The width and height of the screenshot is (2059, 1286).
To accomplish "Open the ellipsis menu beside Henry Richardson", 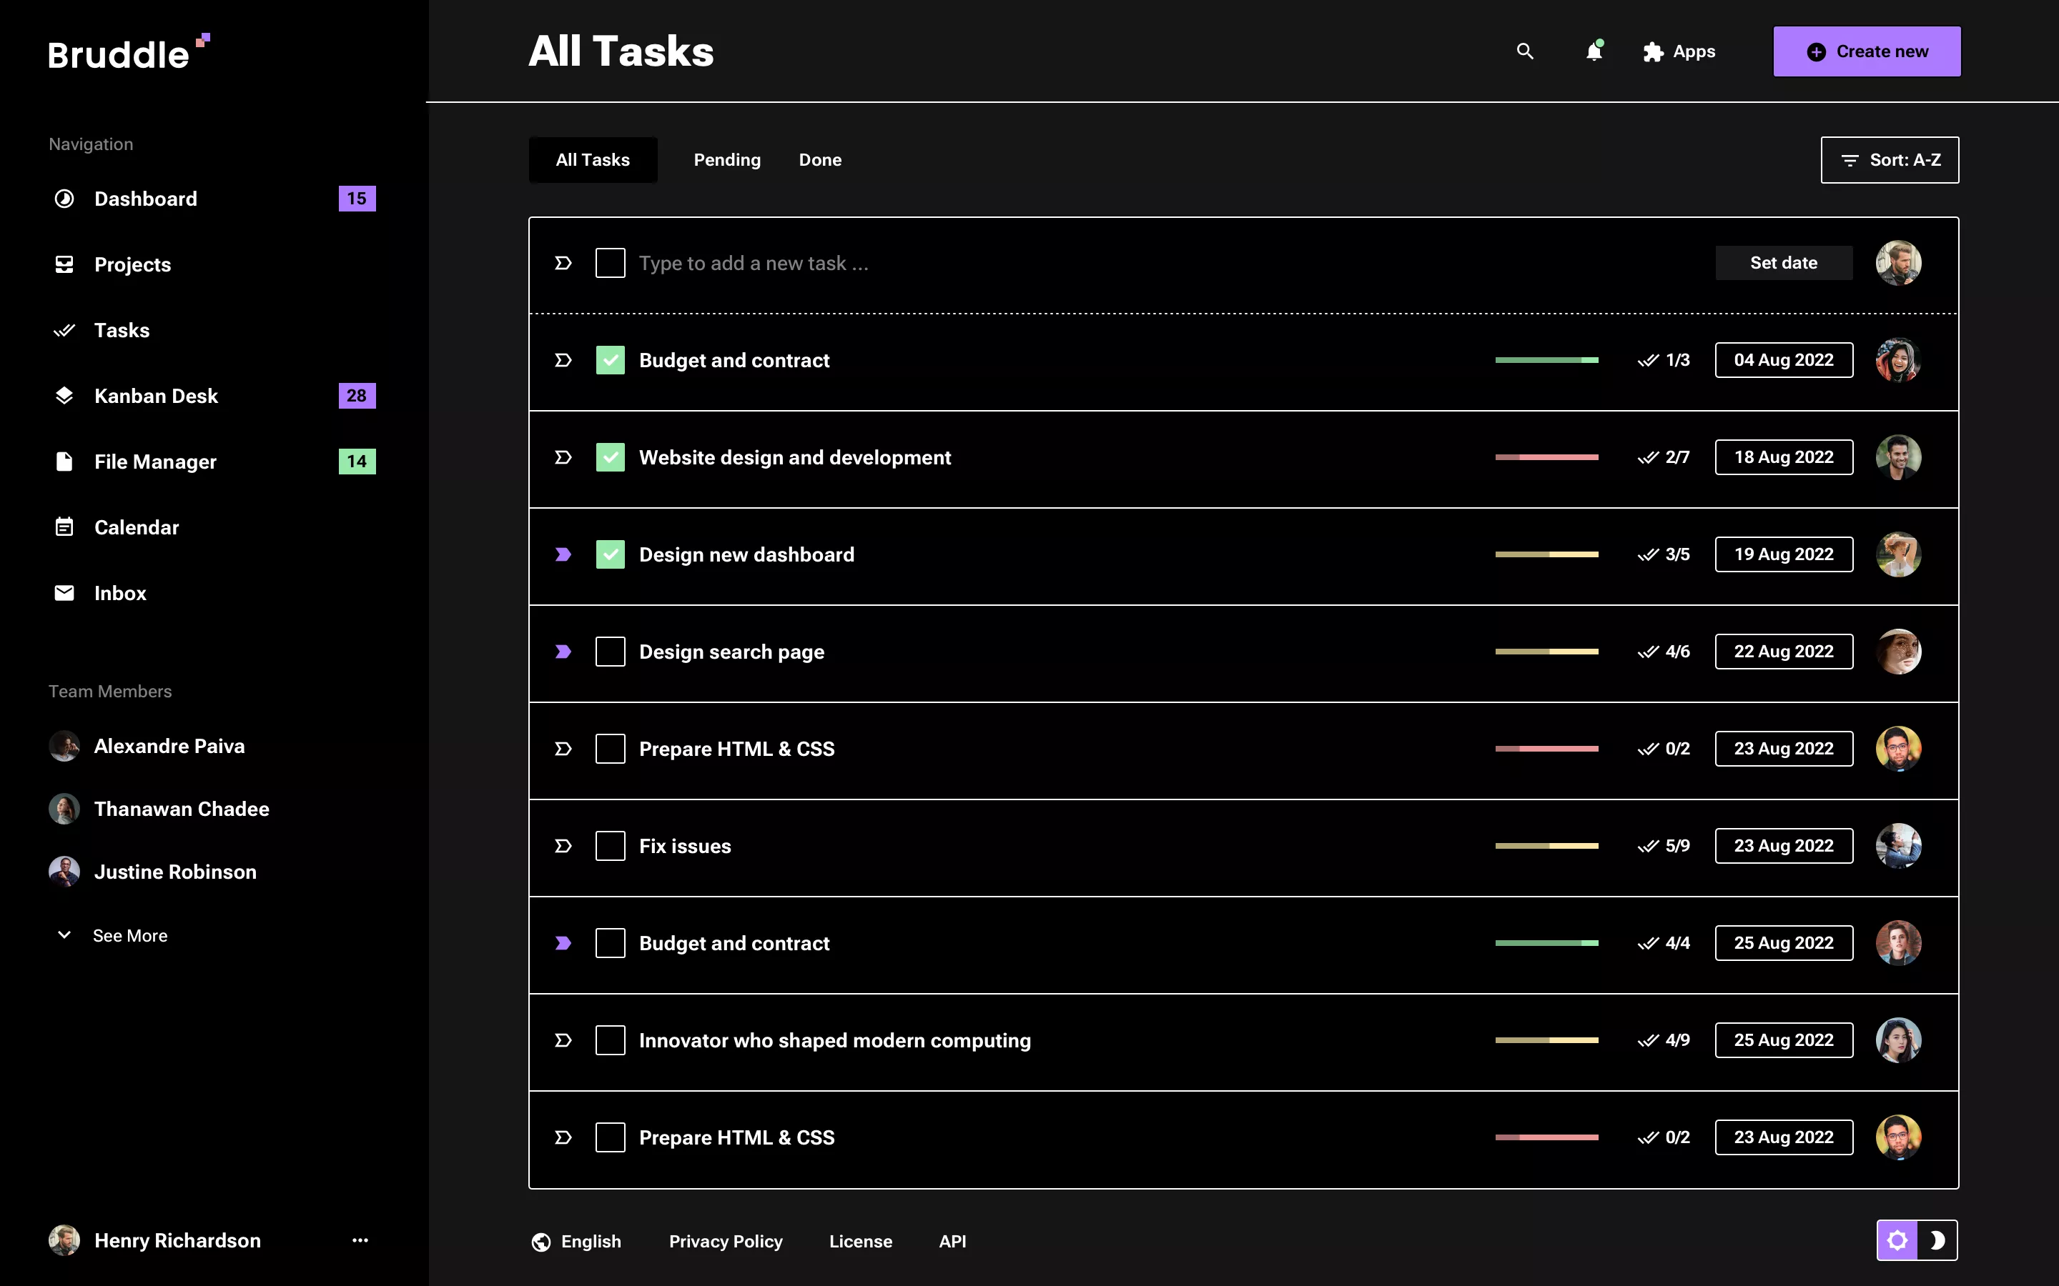I will (361, 1240).
